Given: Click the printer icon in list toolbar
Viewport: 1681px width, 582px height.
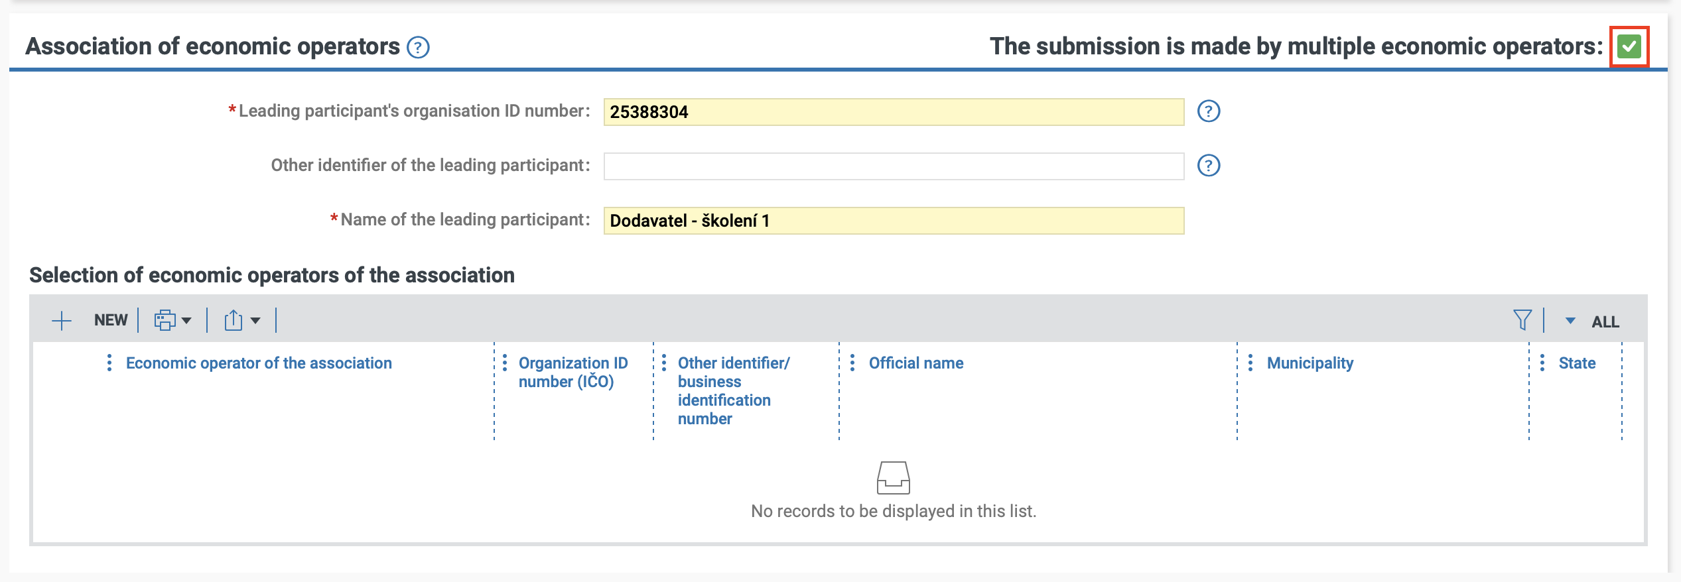Looking at the screenshot, I should tap(165, 321).
